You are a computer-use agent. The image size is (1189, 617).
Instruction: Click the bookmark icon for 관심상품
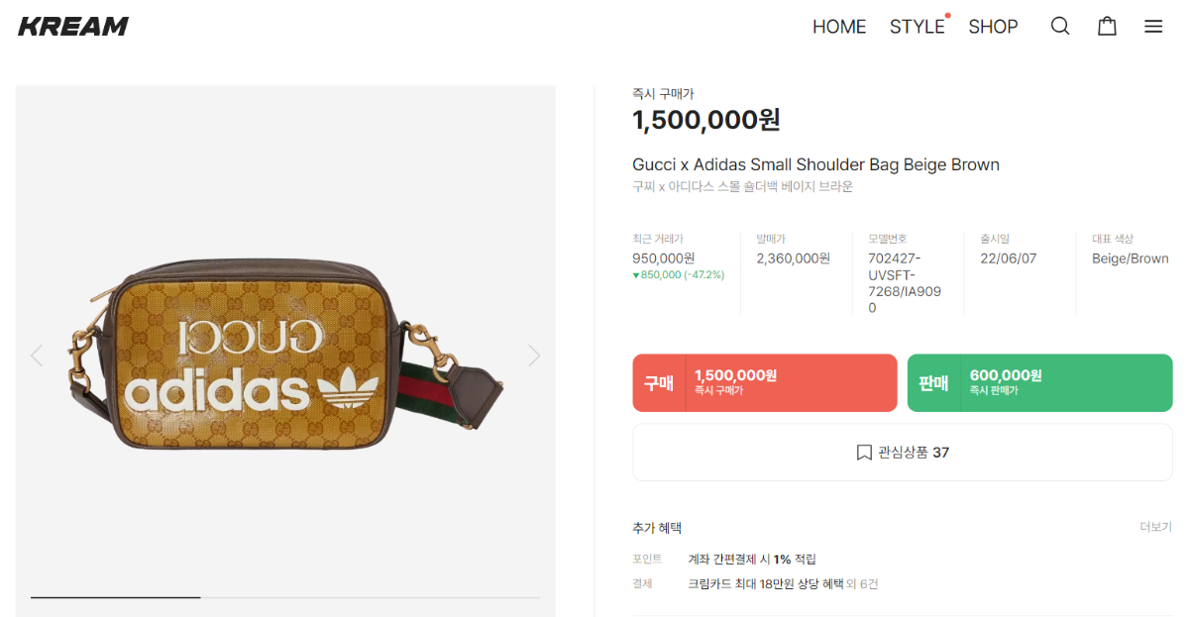click(x=864, y=453)
